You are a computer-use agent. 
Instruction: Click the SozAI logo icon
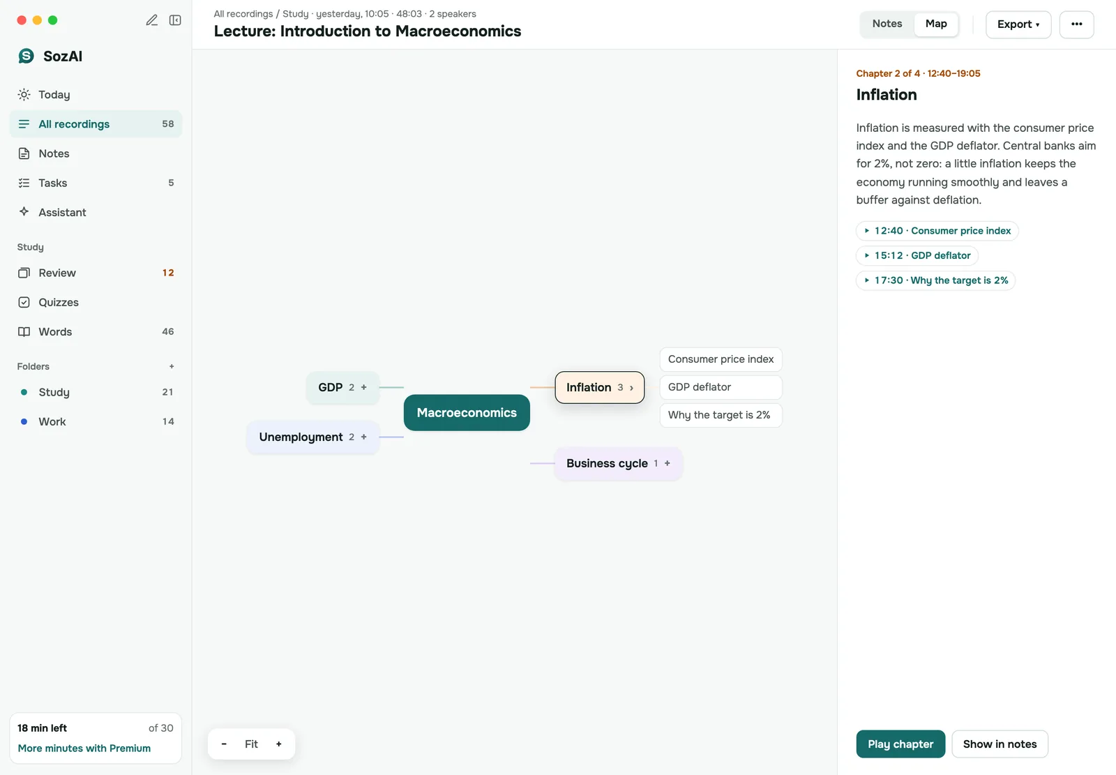coord(26,56)
